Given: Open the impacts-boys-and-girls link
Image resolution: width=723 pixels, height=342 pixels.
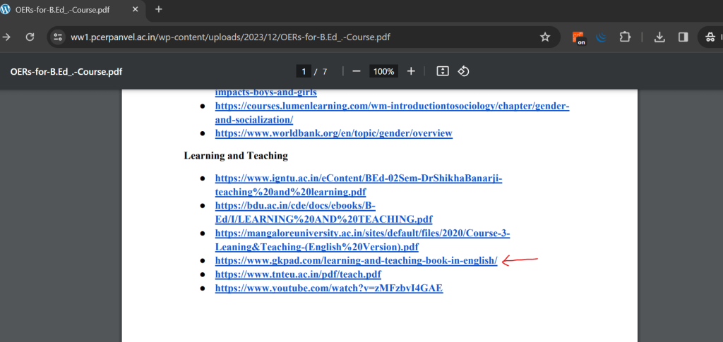Looking at the screenshot, I should coord(265,92).
